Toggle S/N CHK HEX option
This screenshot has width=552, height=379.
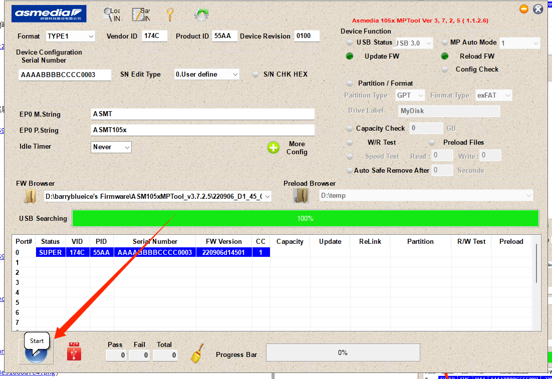click(255, 75)
